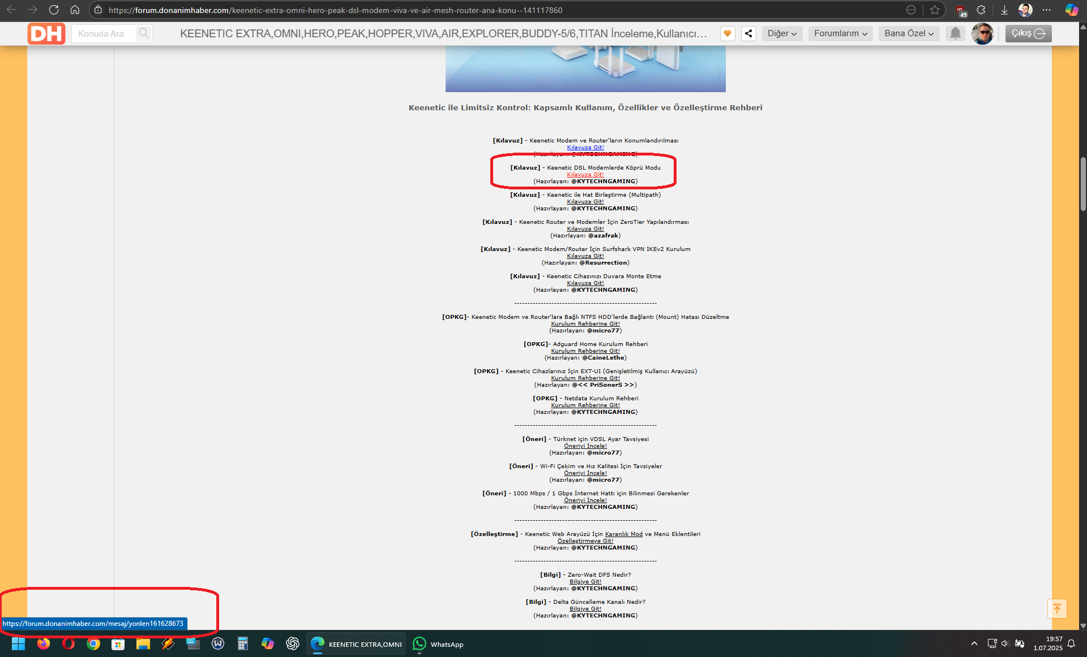Open forum notifications bell
Screen dimensions: 1087x657
[955, 33]
